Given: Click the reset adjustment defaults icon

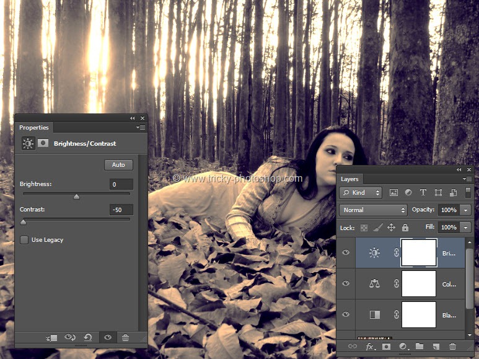Looking at the screenshot, I should 88,337.
